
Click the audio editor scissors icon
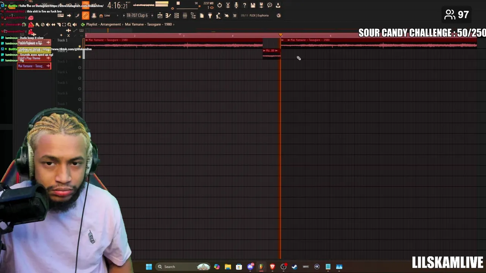(x=228, y=5)
